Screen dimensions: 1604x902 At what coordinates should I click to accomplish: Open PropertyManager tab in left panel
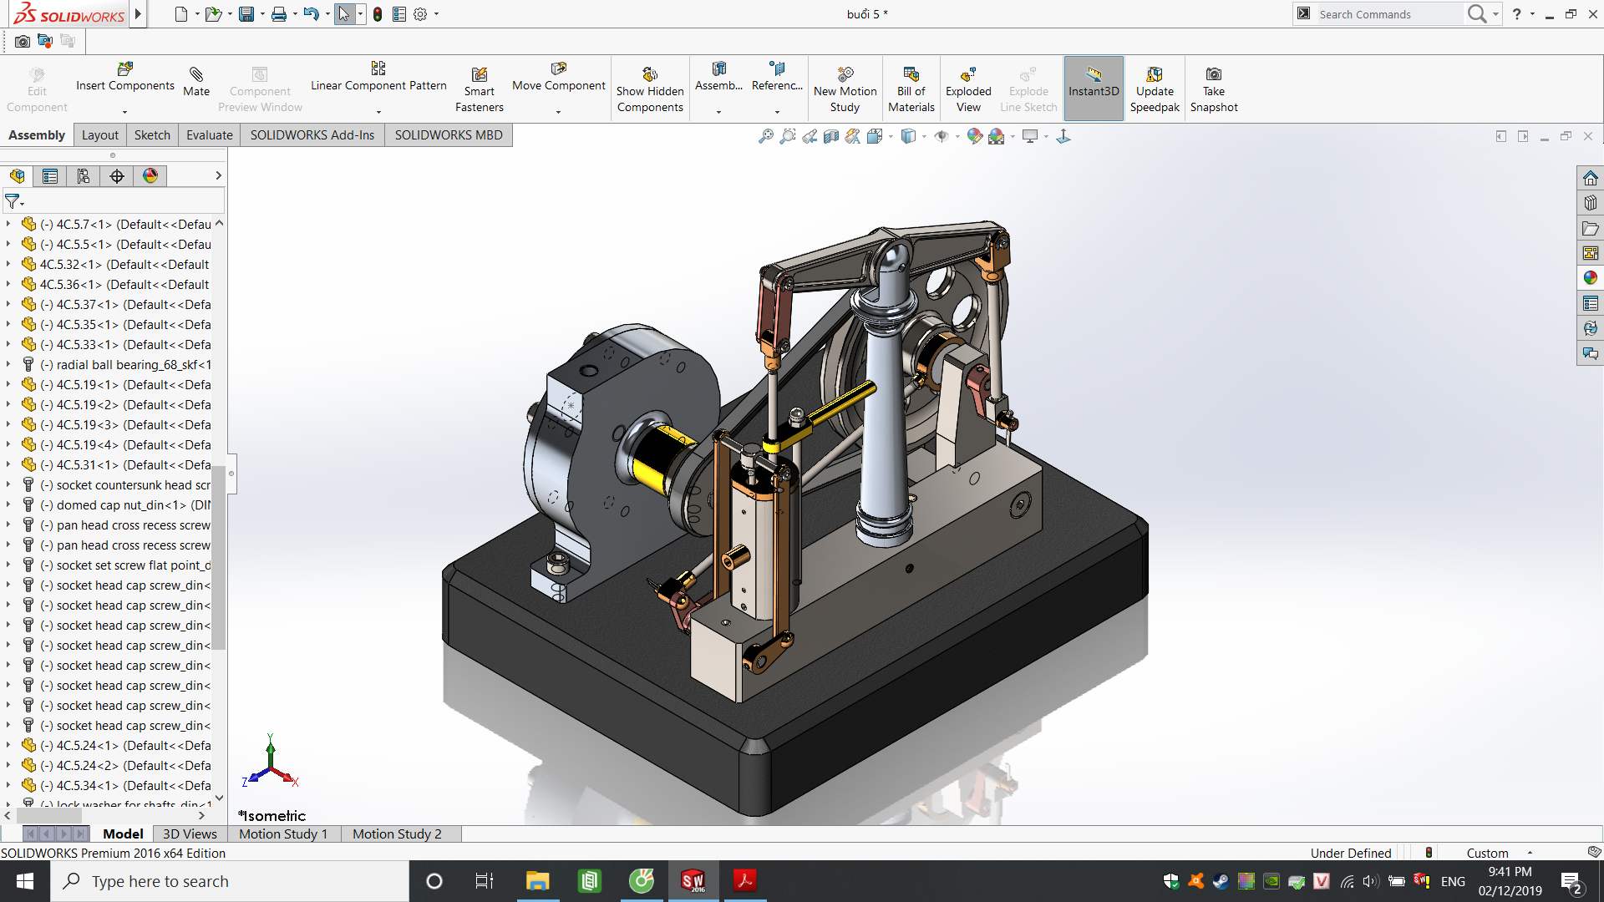tap(50, 175)
